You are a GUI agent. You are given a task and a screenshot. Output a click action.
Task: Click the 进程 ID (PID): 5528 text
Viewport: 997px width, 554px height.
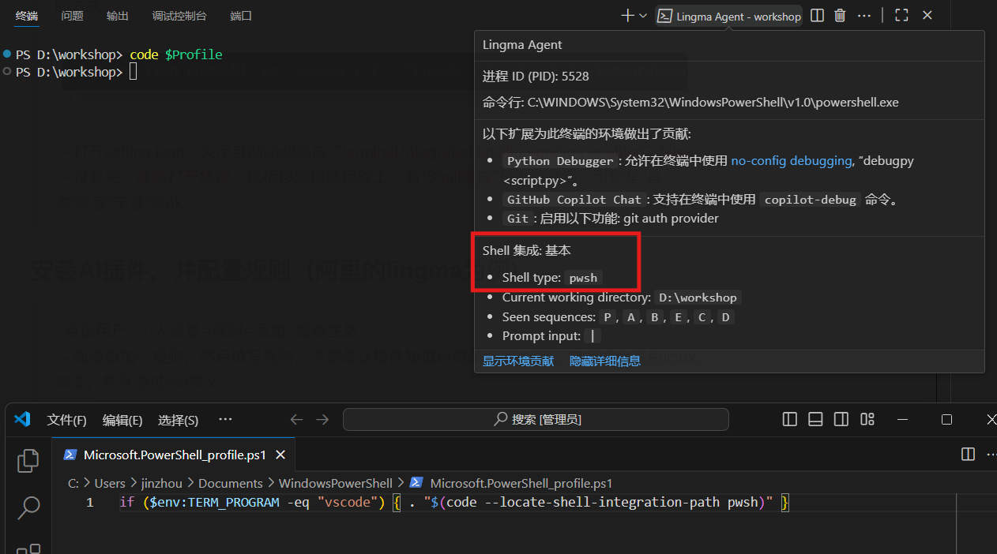pyautogui.click(x=536, y=77)
